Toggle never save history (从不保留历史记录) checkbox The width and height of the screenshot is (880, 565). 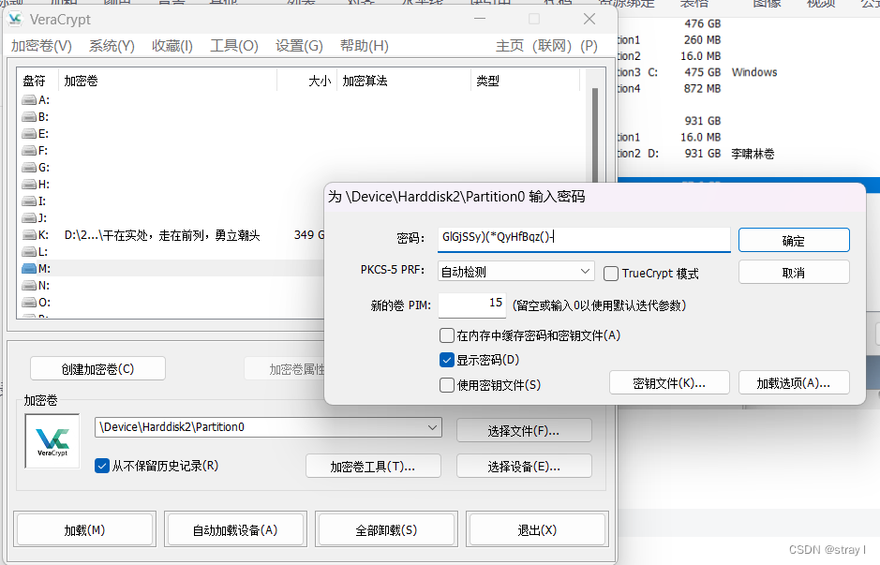point(102,466)
